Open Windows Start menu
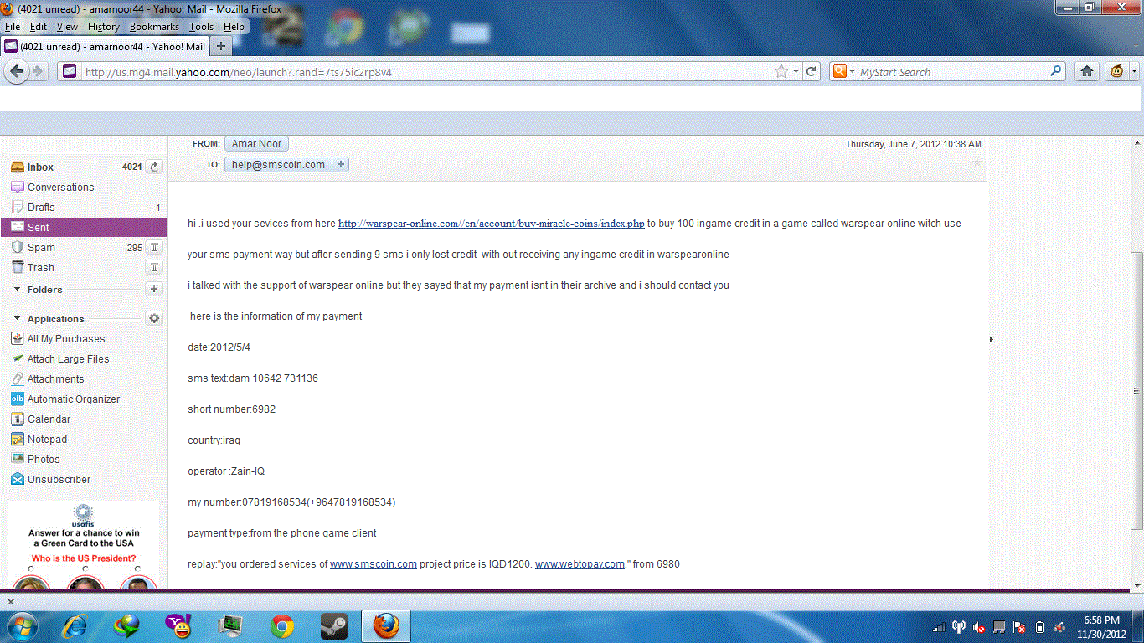This screenshot has width=1144, height=643. (21, 626)
